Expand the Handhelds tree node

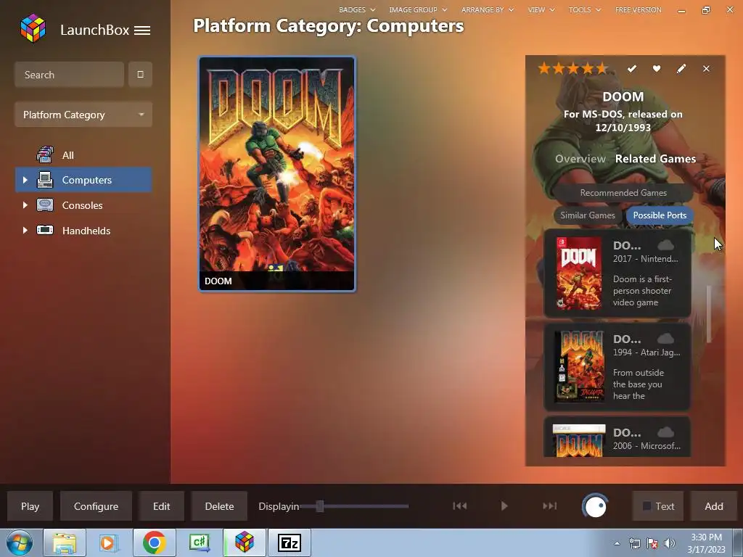(25, 230)
